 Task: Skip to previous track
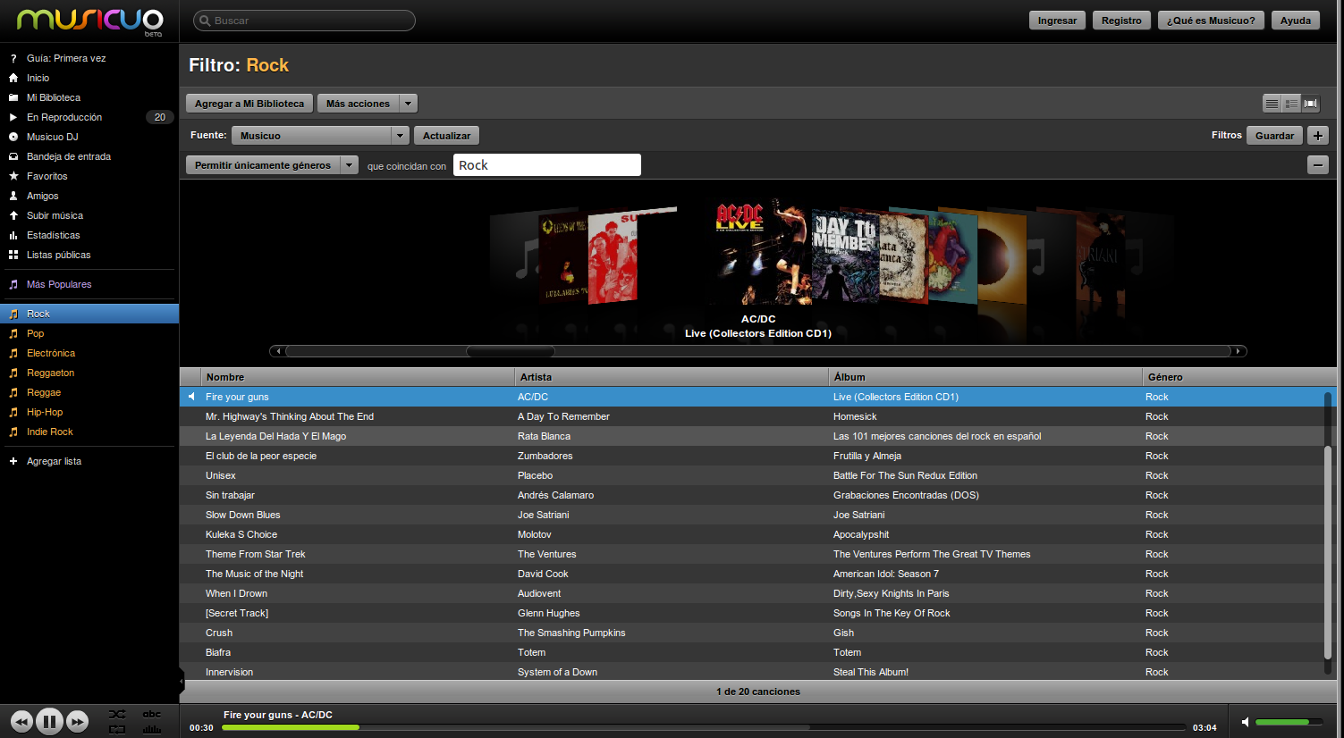tap(21, 721)
